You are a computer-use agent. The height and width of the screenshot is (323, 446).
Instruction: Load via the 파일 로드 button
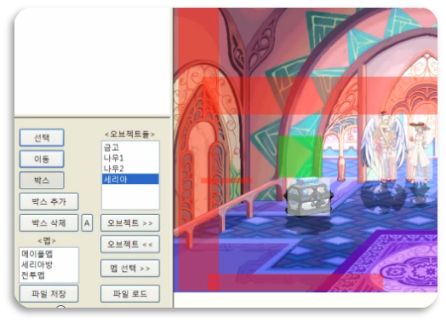pos(130,293)
